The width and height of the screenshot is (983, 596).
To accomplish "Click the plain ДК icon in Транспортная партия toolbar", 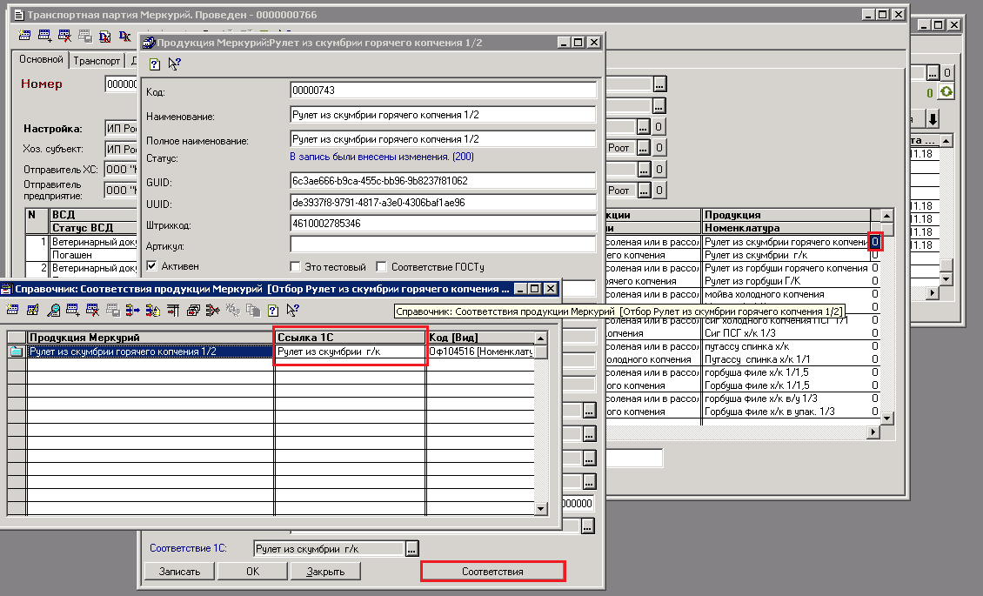I will pos(124,37).
